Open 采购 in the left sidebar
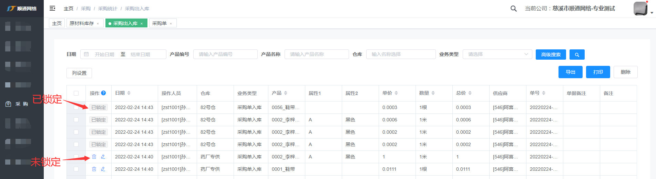Screen dimensions: 656x179 point(21,104)
